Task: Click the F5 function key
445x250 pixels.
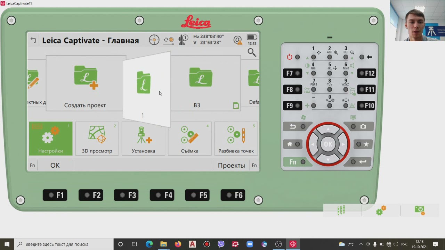Action: point(197,195)
